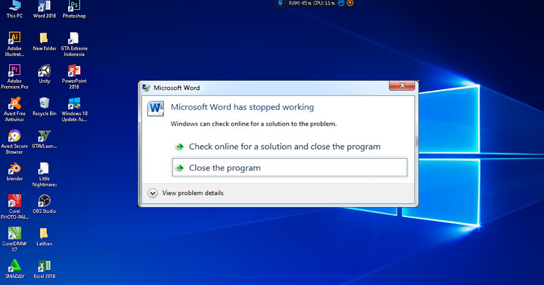
Task: Click the RAM: 45% readout
Action: click(300, 3)
